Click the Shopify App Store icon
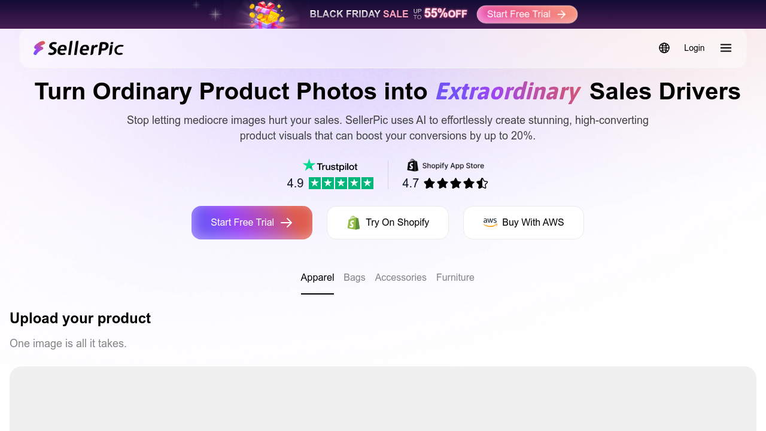The width and height of the screenshot is (766, 431). 412,165
